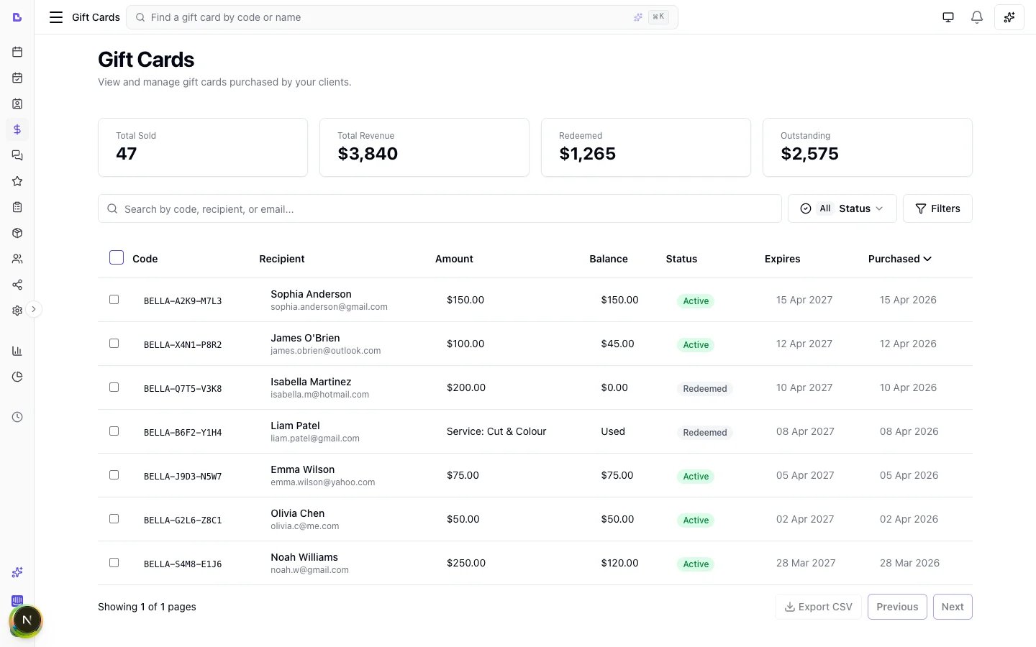This screenshot has width=1036, height=647.
Task: Click the sparkles icon at the sidebar bottom
Action: (17, 572)
